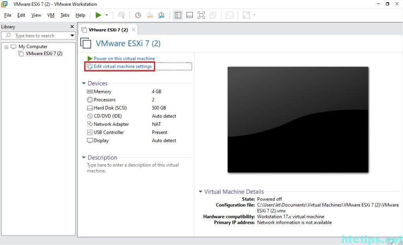403x245 pixels.
Task: Select the Display device row
Action: click(x=139, y=141)
